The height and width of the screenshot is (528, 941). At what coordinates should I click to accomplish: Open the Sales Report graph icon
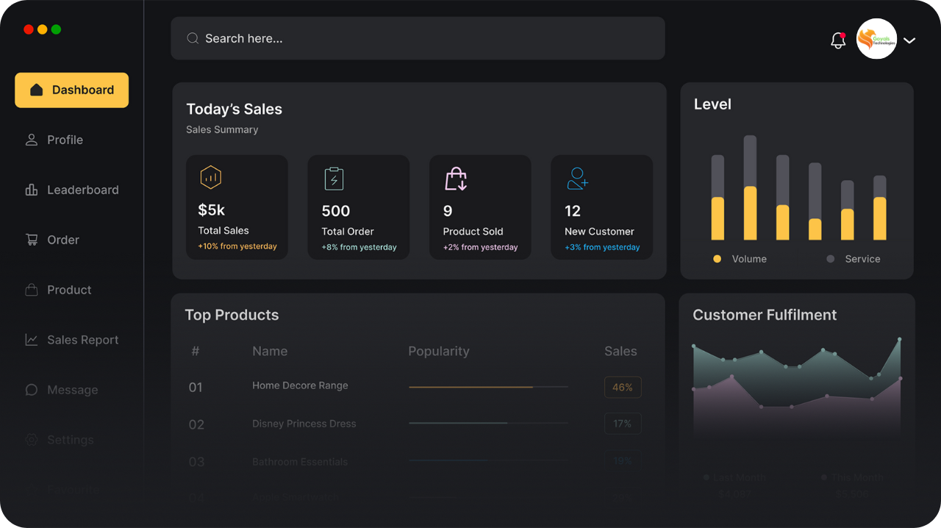pos(31,339)
